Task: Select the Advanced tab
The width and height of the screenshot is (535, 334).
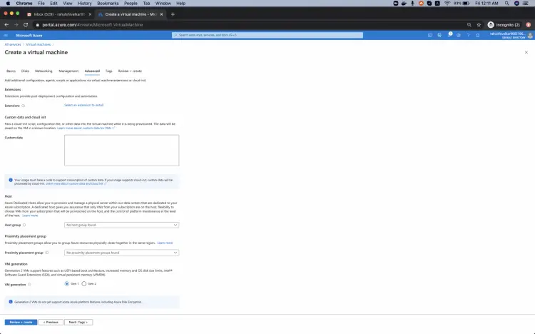Action: (92, 71)
